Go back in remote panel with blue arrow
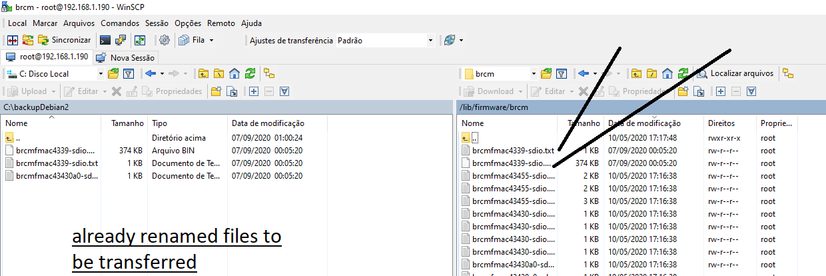826x276 pixels. tap(584, 73)
